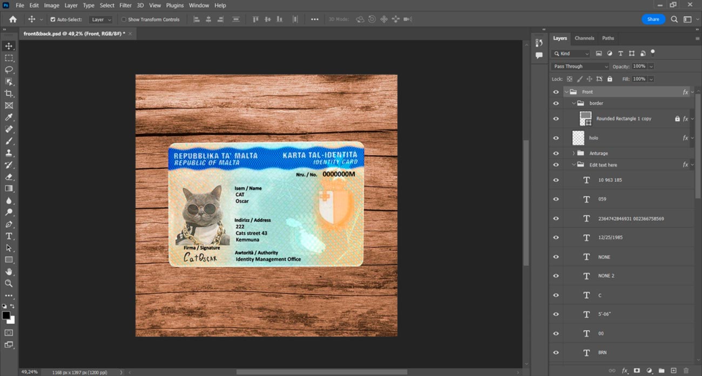Hide the holo layer eye icon
Image resolution: width=702 pixels, height=376 pixels.
[x=556, y=138]
